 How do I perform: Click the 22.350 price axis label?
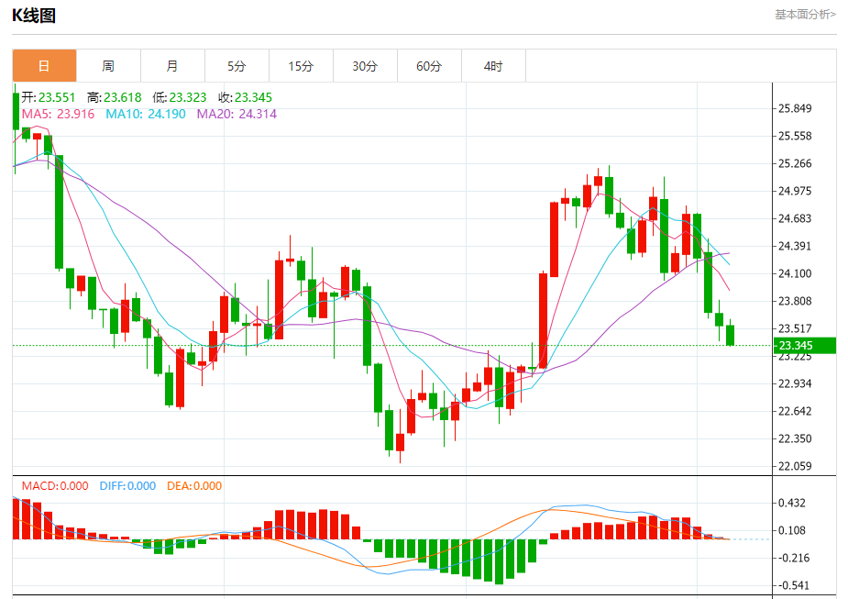[x=795, y=438]
